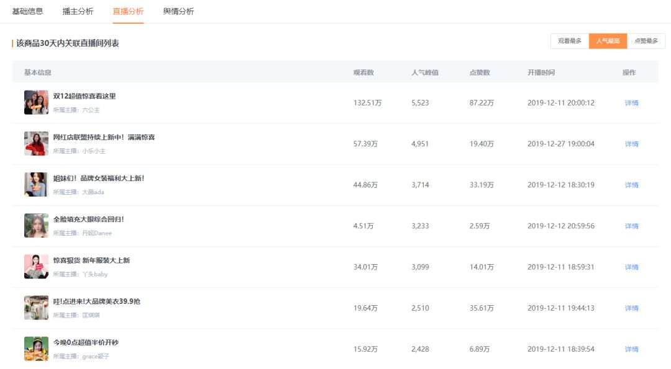Viewport: 671px width, 369px height.
Task: Open avatar for 大晶ada livestream
Action: click(36, 184)
